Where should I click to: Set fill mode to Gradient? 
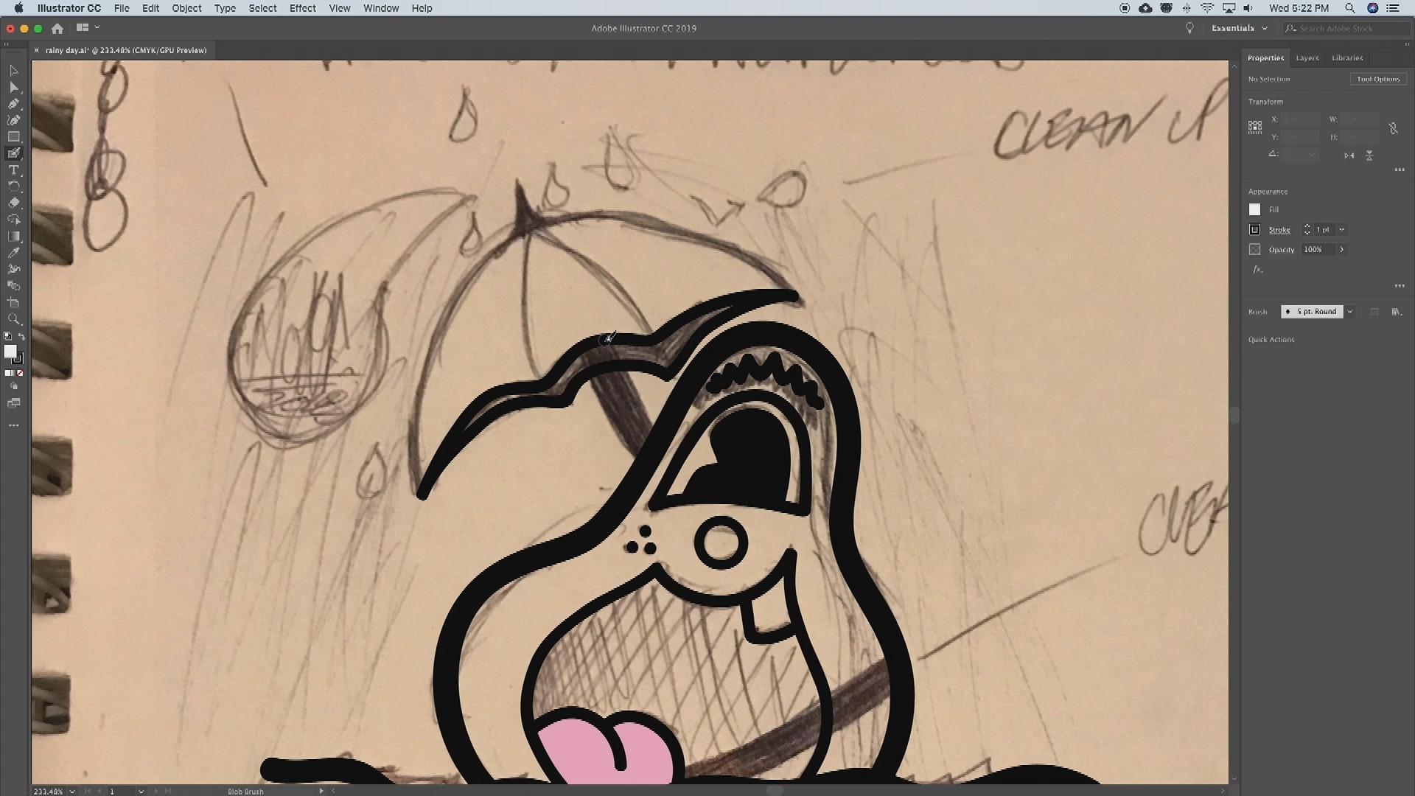click(13, 373)
